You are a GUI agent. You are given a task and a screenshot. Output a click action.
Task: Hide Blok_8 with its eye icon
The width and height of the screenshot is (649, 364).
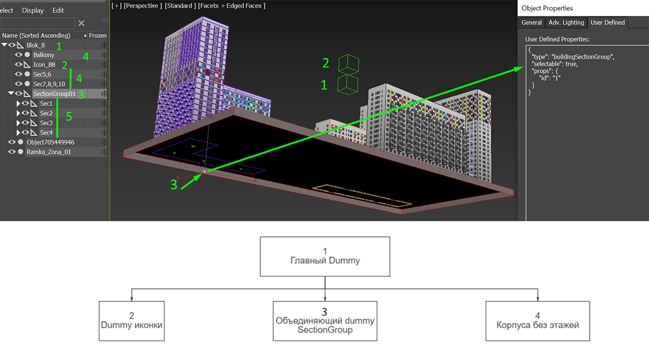(12, 45)
